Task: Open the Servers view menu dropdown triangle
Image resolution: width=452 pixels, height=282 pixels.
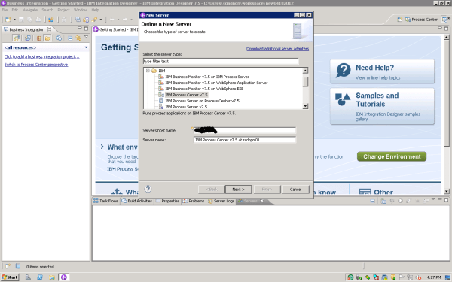Action: tap(433, 199)
